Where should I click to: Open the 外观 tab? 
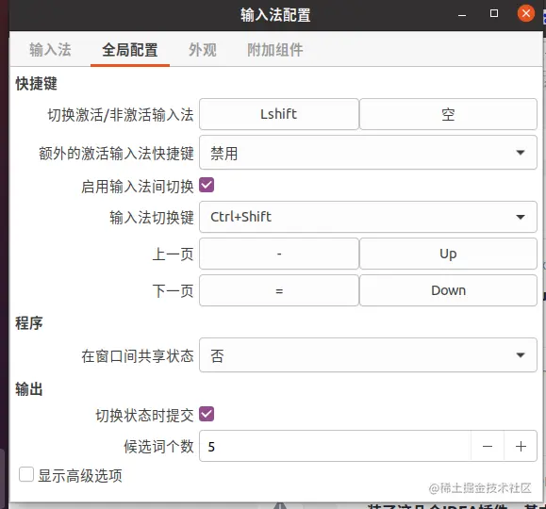point(203,50)
